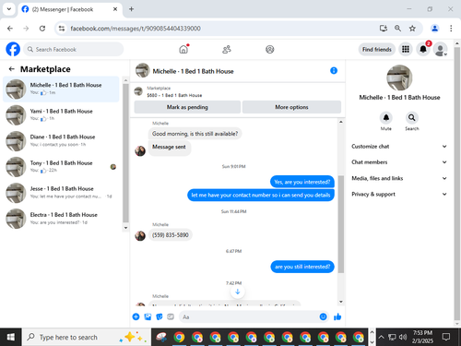
Task: Open more actions plus icon in composer
Action: point(136,316)
